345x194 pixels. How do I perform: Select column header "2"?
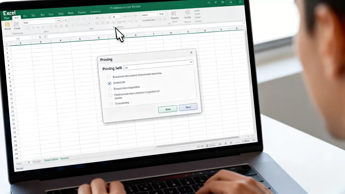(41, 42)
